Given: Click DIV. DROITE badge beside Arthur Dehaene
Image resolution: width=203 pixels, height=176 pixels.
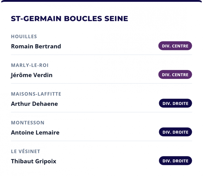Looking at the screenshot, I should coord(175,103).
